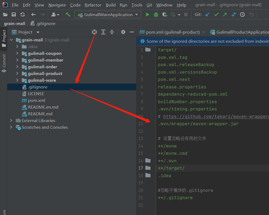Click the Git update project arrow

(208, 15)
